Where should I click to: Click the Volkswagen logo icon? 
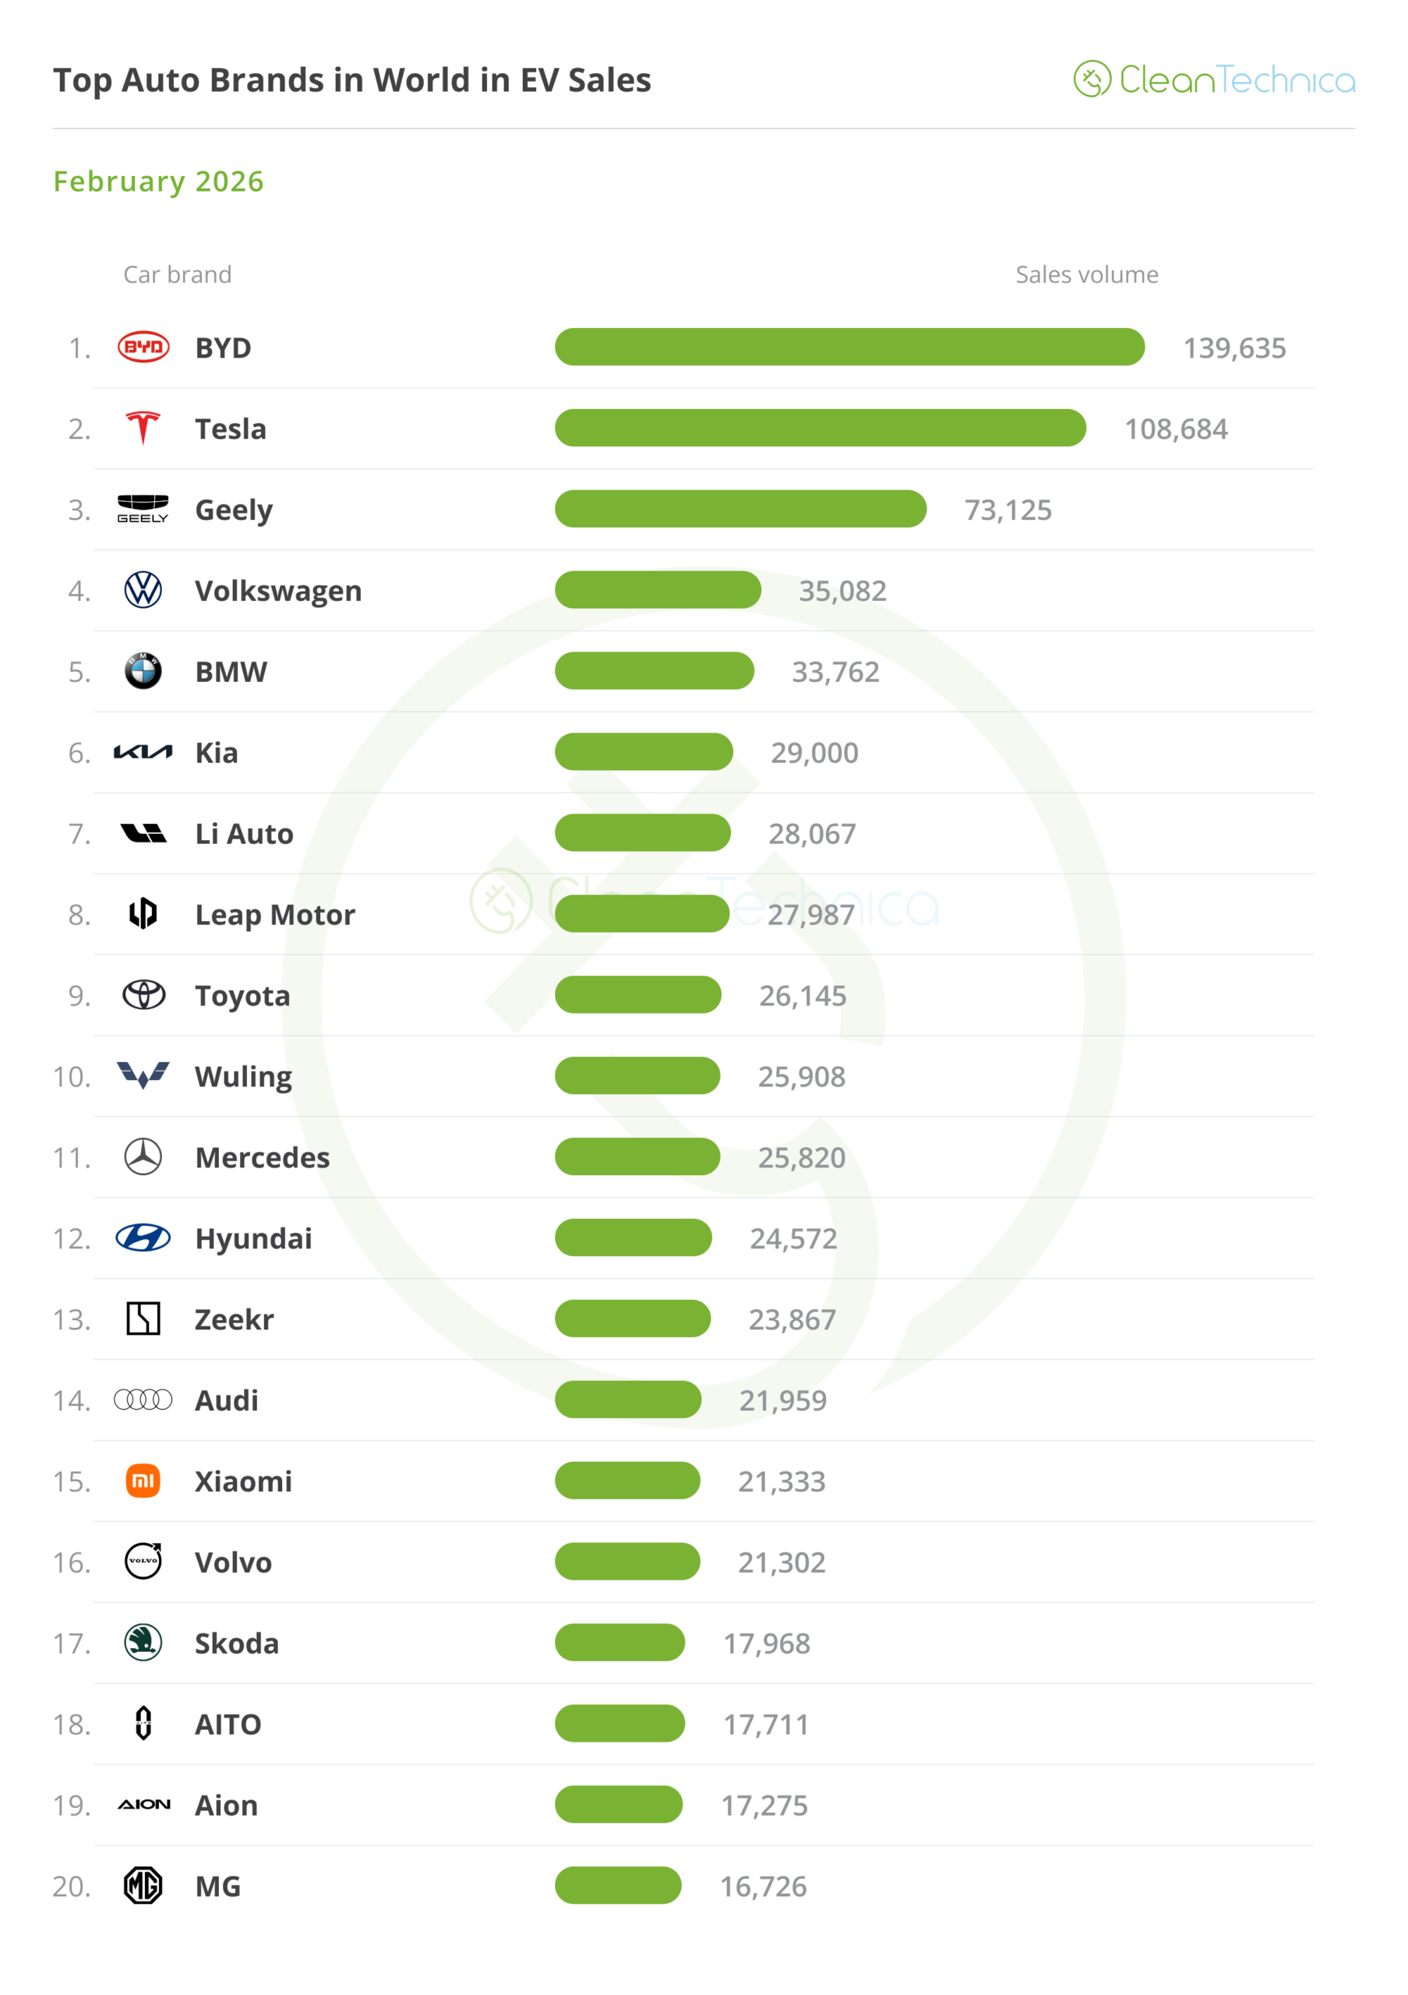143,591
